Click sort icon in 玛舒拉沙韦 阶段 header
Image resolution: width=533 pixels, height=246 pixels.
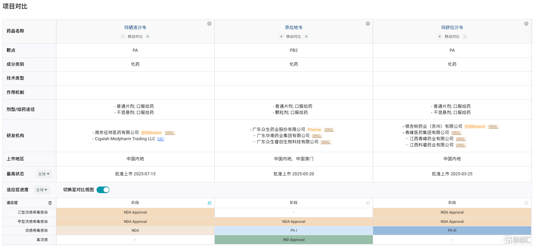click(x=526, y=203)
